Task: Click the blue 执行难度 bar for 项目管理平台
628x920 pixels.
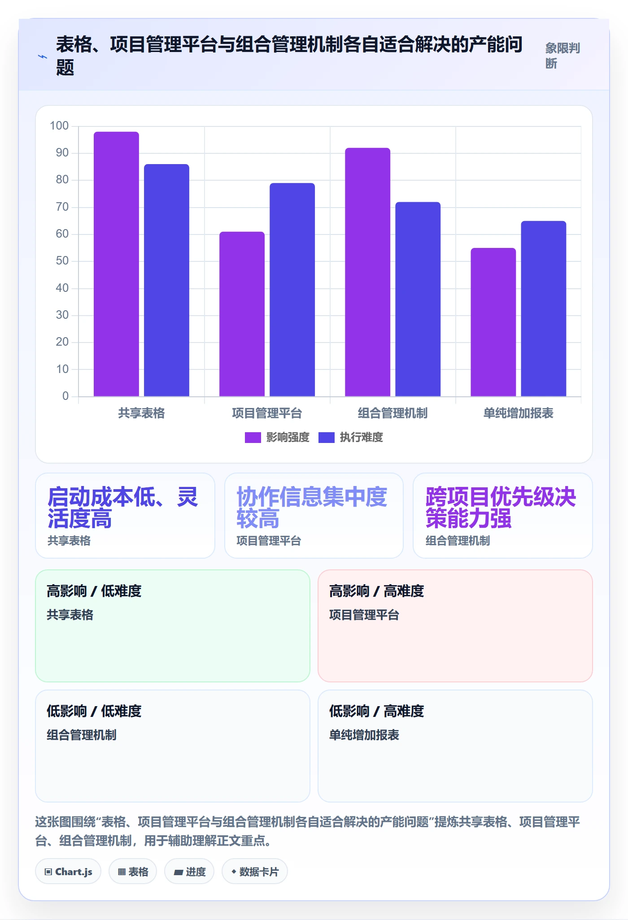Action: pyautogui.click(x=292, y=290)
